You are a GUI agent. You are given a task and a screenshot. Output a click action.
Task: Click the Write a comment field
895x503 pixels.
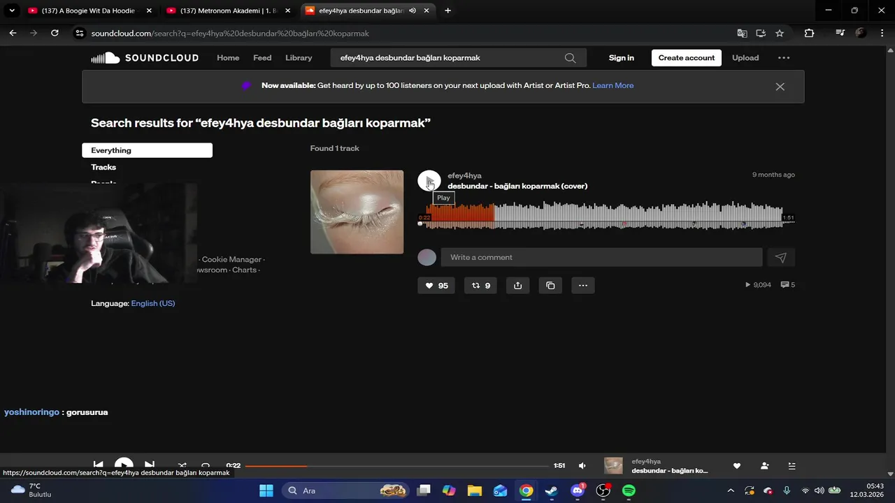(x=601, y=257)
